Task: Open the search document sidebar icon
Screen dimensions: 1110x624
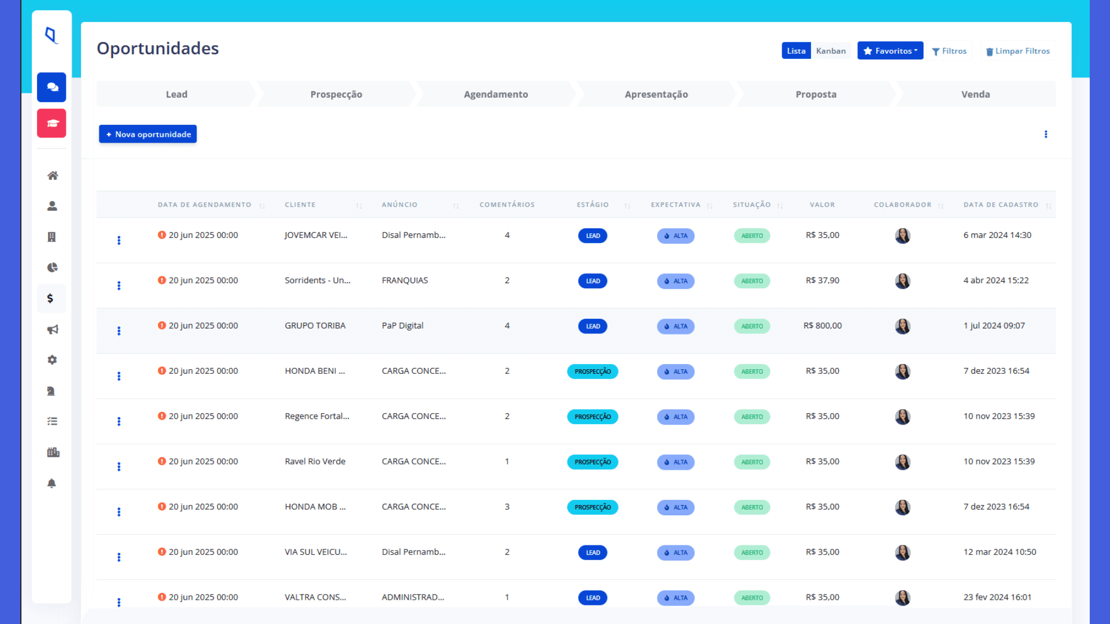Action: [51, 391]
